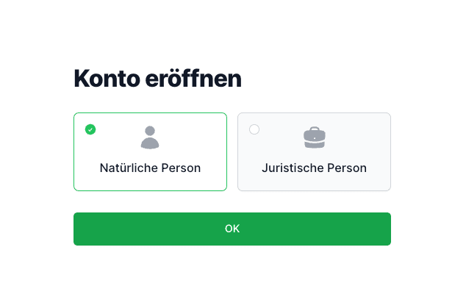Click the "Natürliche Person" label text
Image resolution: width=466 pixels, height=297 pixels.
(150, 168)
